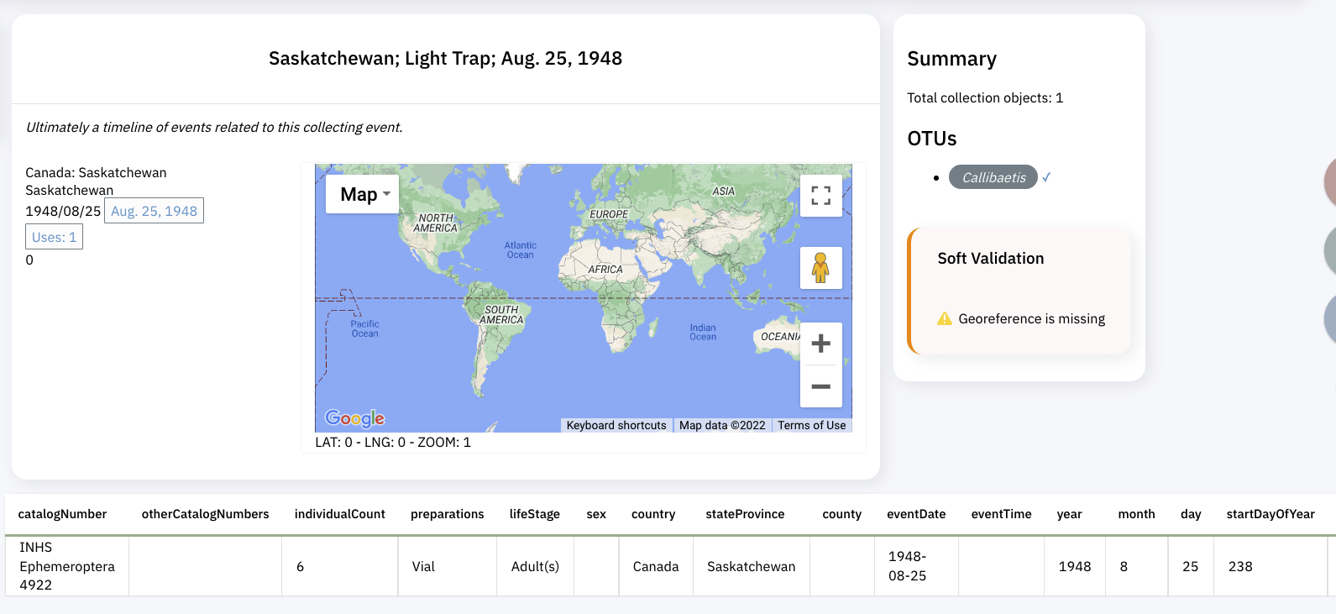1336x614 pixels.
Task: Click the eventDate column header
Action: (916, 514)
